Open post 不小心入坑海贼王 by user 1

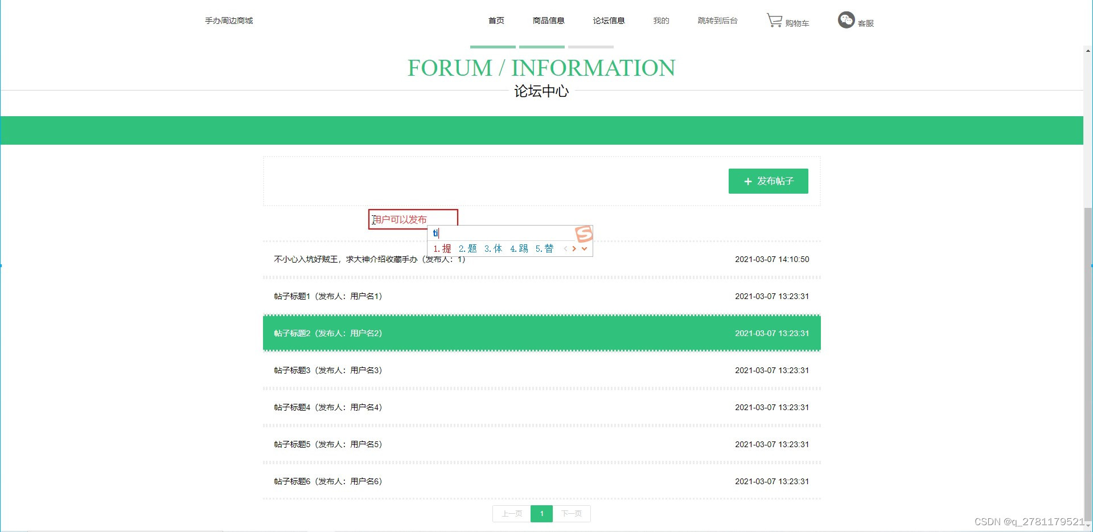pos(542,259)
